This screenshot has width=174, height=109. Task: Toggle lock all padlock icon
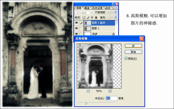96,17
